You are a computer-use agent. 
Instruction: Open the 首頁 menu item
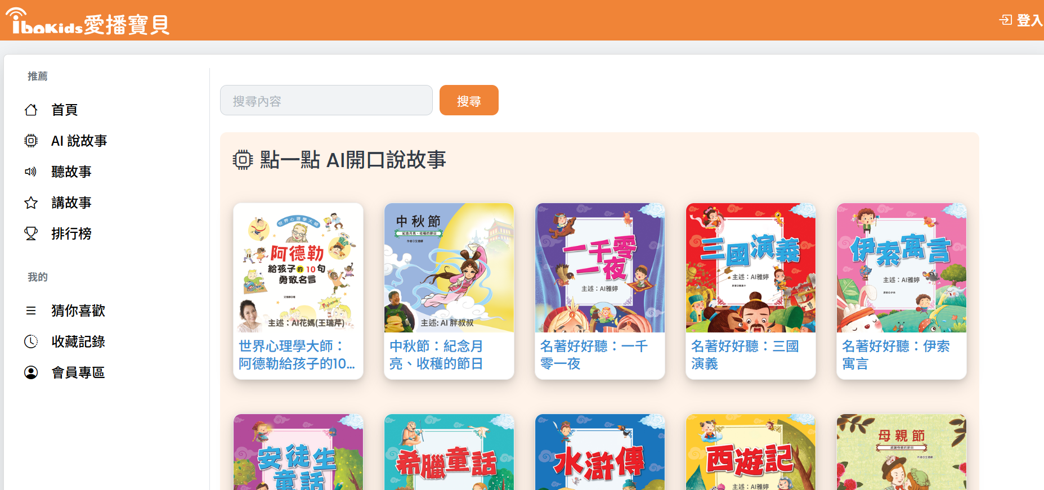[x=65, y=110]
